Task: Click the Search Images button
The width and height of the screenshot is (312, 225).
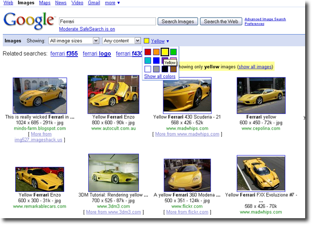Action: [x=177, y=21]
